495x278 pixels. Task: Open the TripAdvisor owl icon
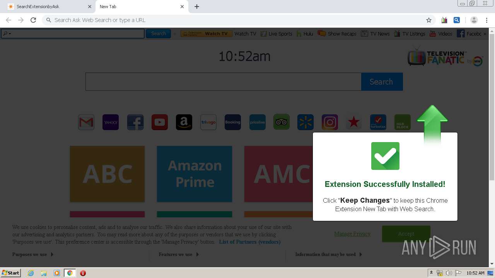tap(282, 122)
